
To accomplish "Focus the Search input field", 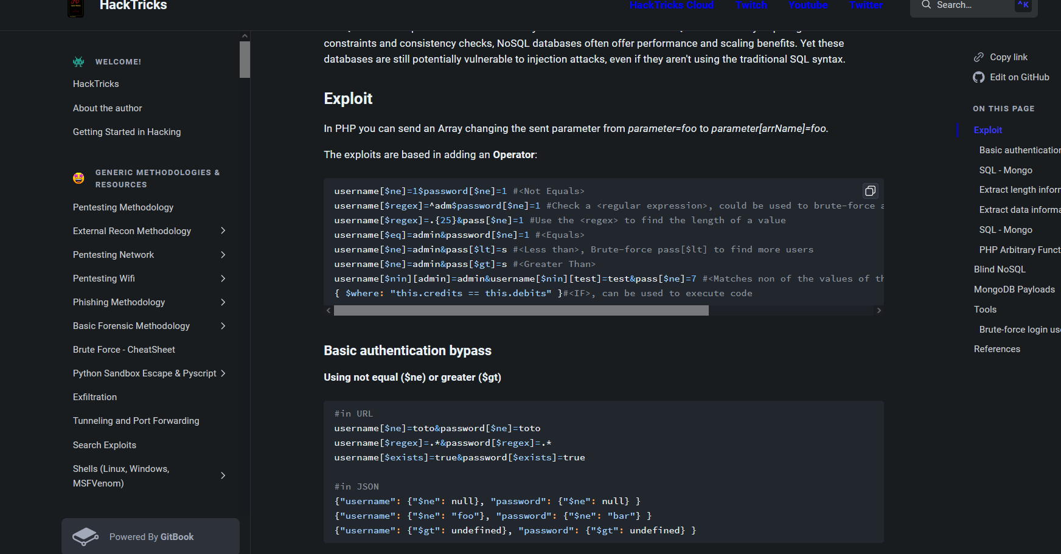I will coord(973,6).
